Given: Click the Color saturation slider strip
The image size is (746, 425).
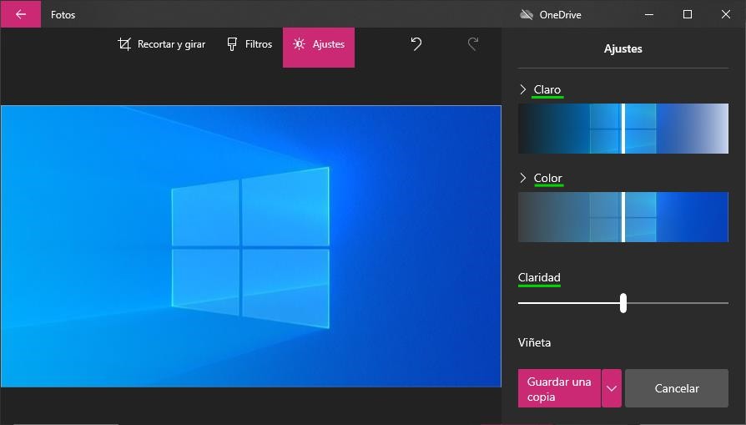Looking at the screenshot, I should pyautogui.click(x=623, y=217).
